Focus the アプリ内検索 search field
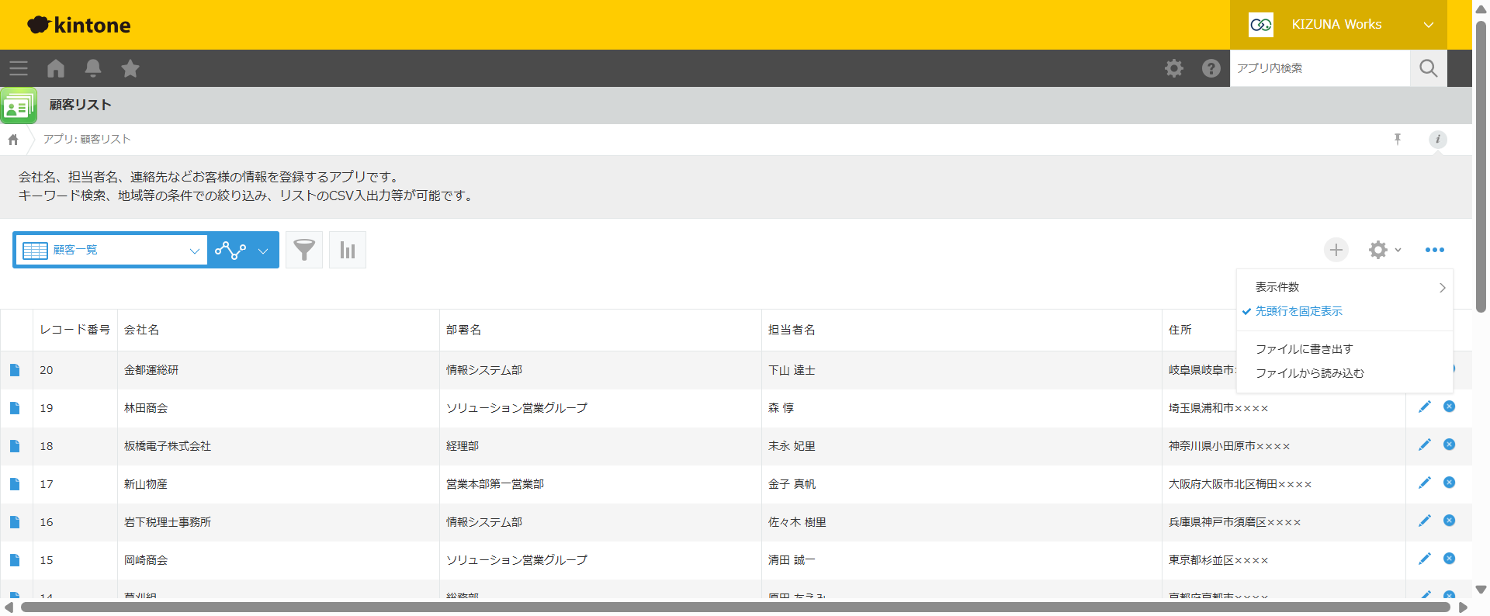This screenshot has width=1490, height=616. [1320, 68]
